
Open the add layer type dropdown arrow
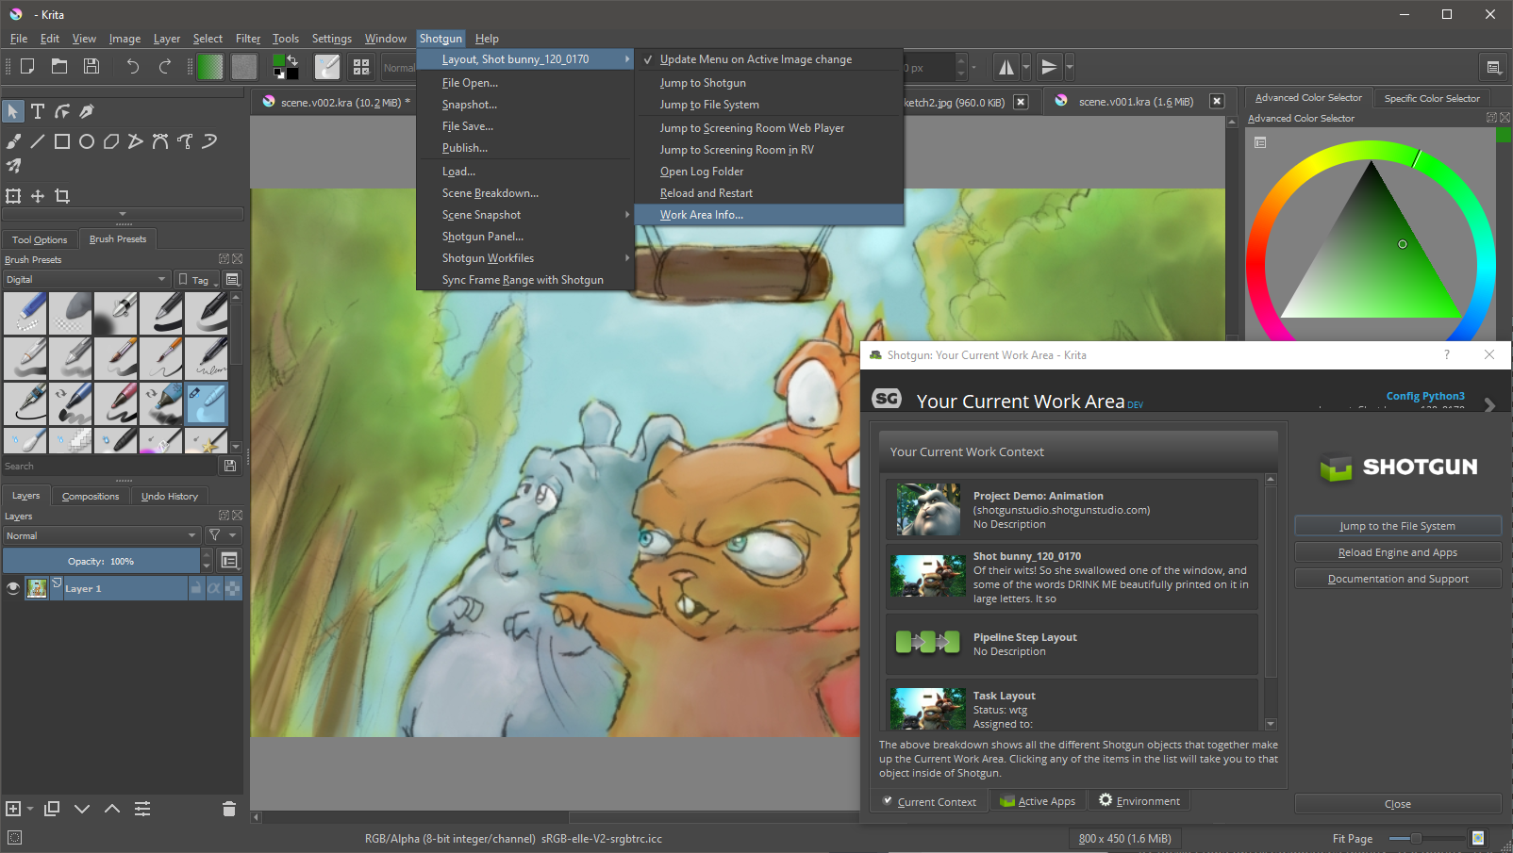pos(30,809)
